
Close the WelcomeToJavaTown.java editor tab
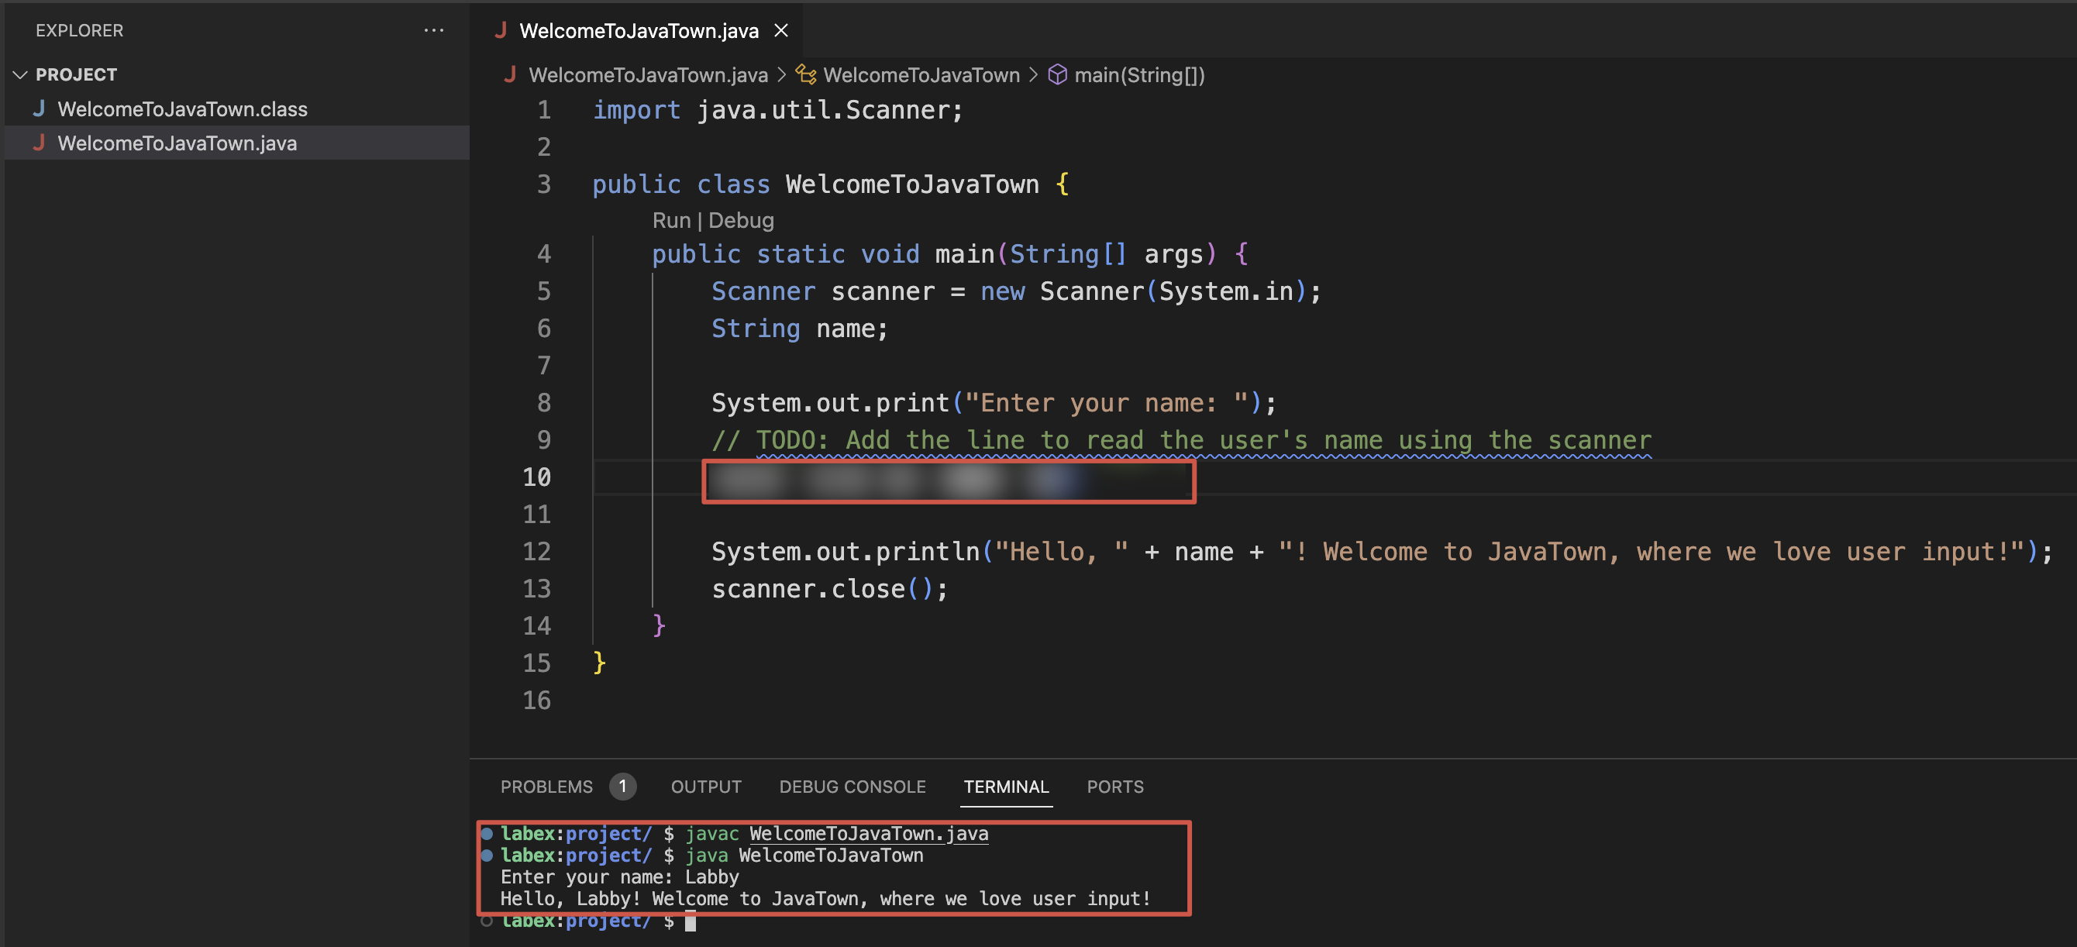point(780,31)
